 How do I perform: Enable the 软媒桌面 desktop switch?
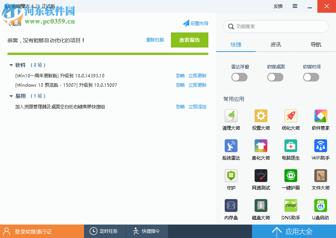tap(275, 77)
